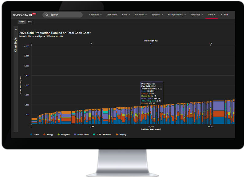Click the '34,175' x-axis label
Screen dimensions: 246x179
click(x=151, y=127)
